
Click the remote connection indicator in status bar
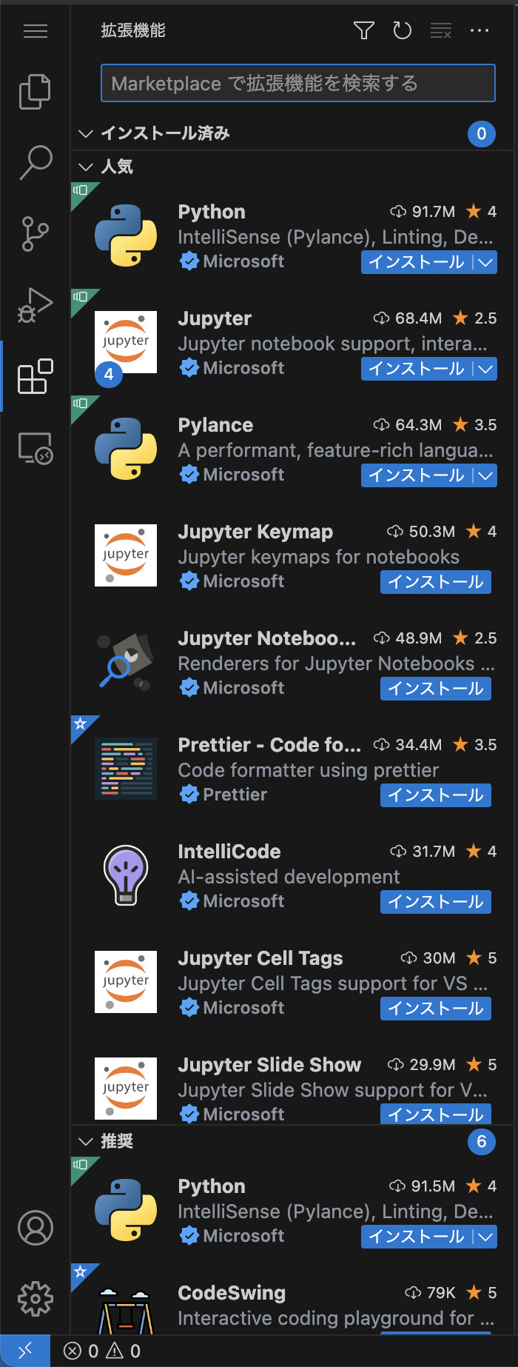[24, 1350]
